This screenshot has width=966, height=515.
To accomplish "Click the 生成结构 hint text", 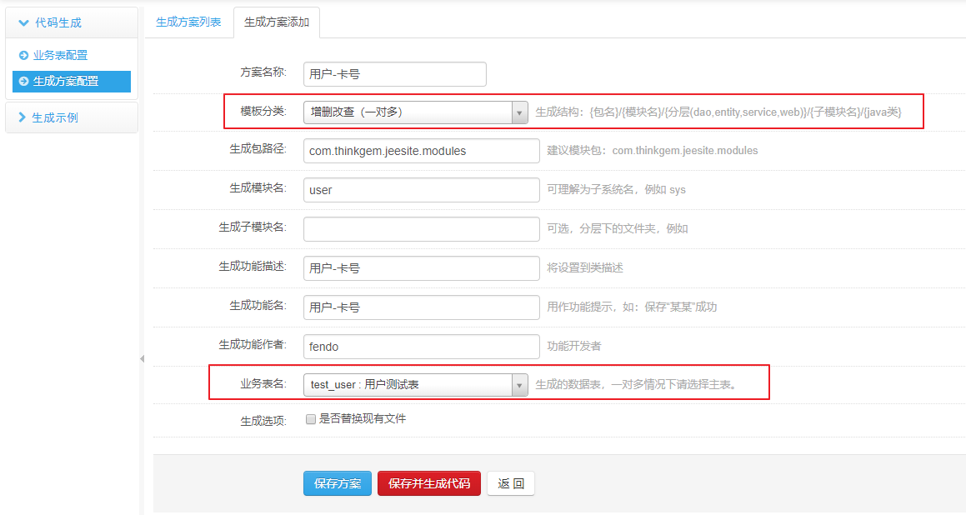I will [x=718, y=112].
